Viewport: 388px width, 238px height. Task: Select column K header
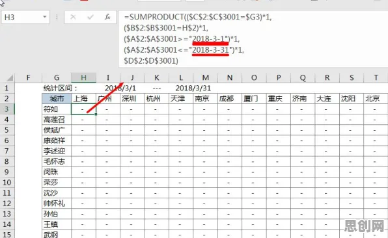[157, 78]
